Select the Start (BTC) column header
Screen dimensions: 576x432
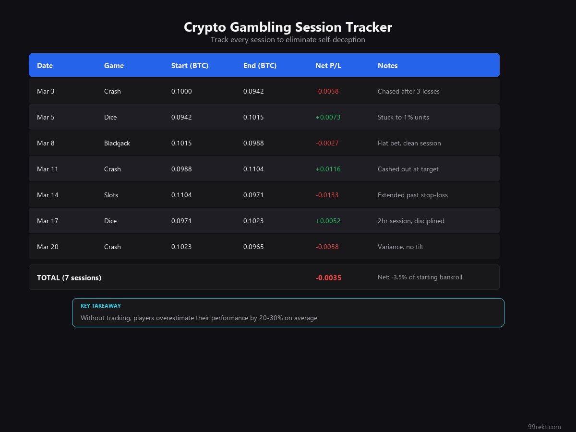(x=190, y=66)
